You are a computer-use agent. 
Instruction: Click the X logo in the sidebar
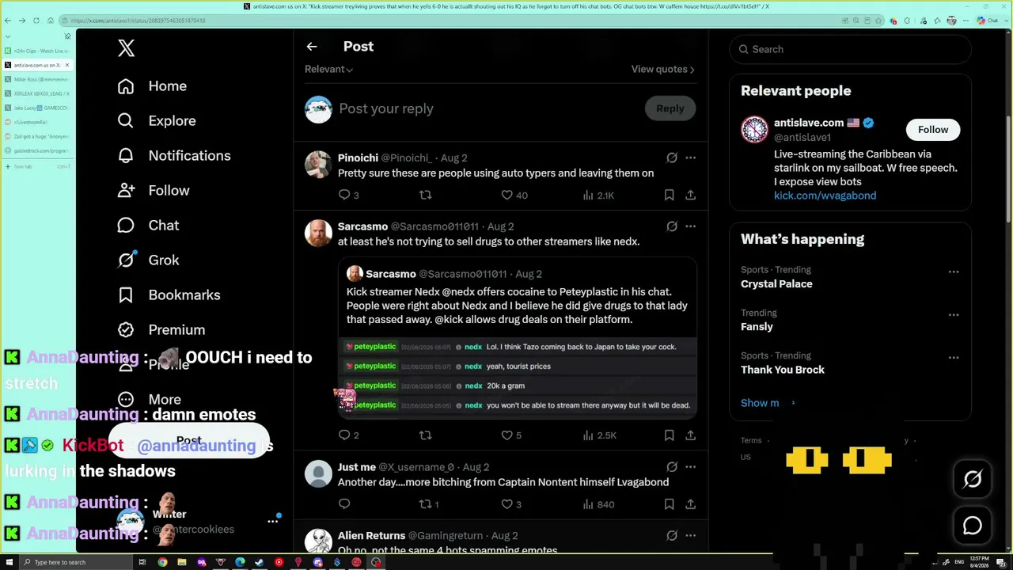126,48
